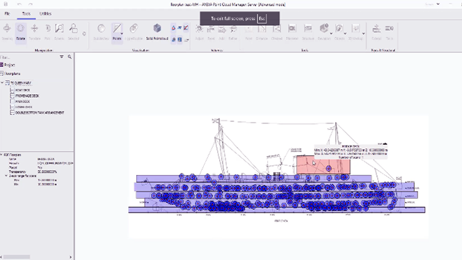
Task: Collapse the Z-axis range for scans section
Action: point(6,176)
